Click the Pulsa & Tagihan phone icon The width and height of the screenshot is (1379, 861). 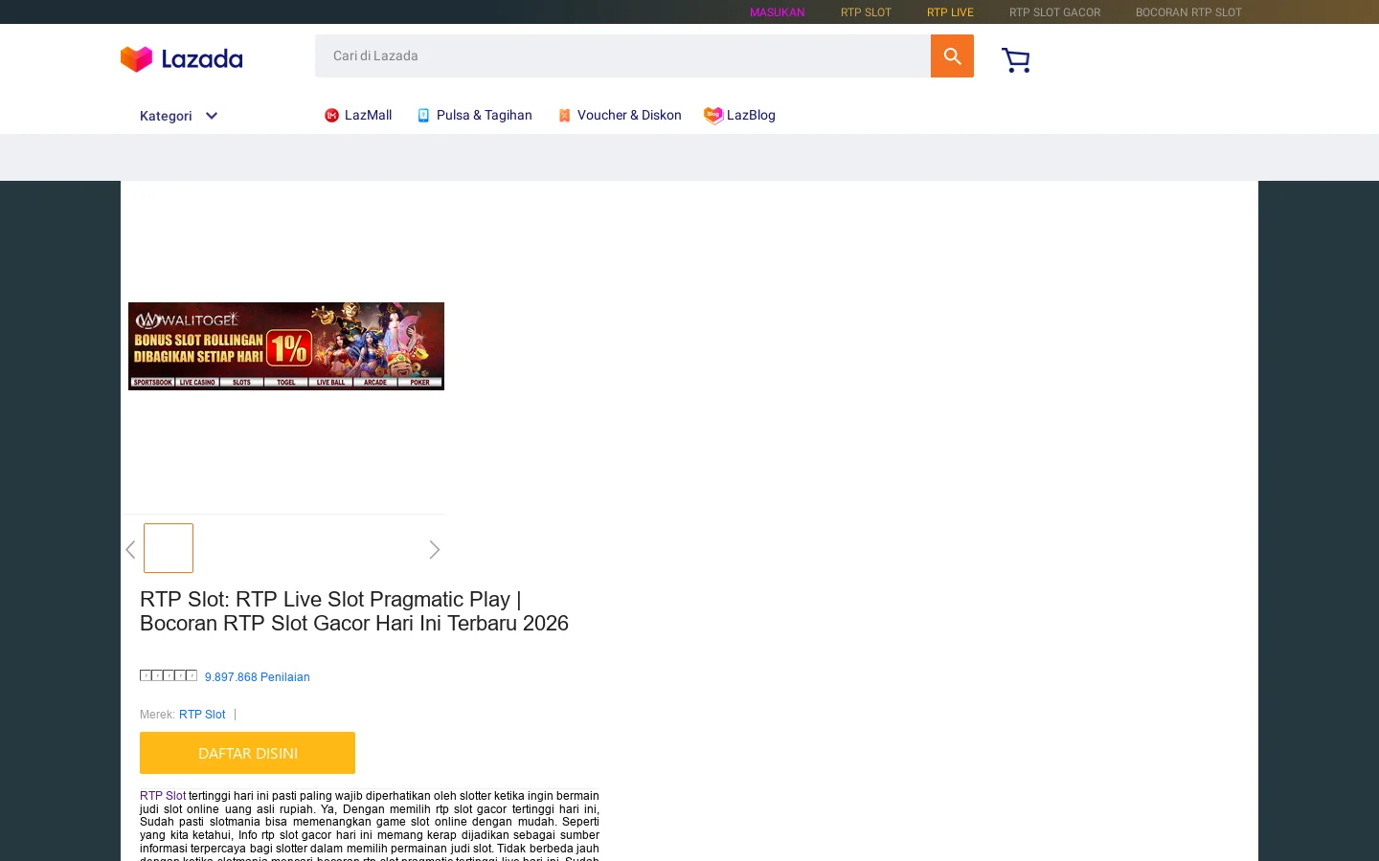(x=423, y=116)
